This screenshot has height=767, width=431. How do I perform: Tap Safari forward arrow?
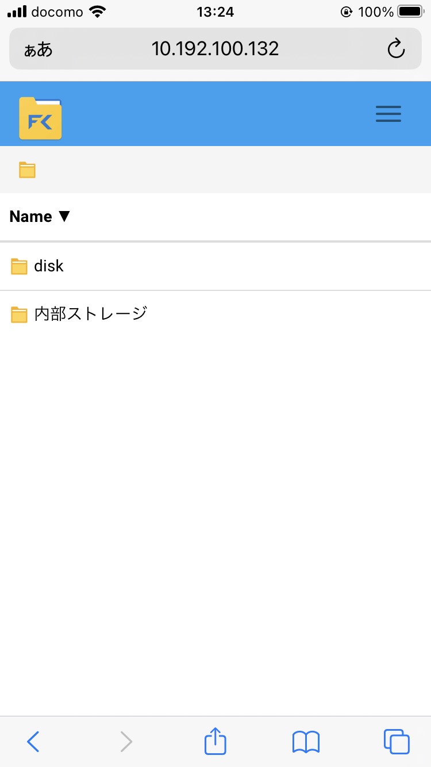point(126,742)
